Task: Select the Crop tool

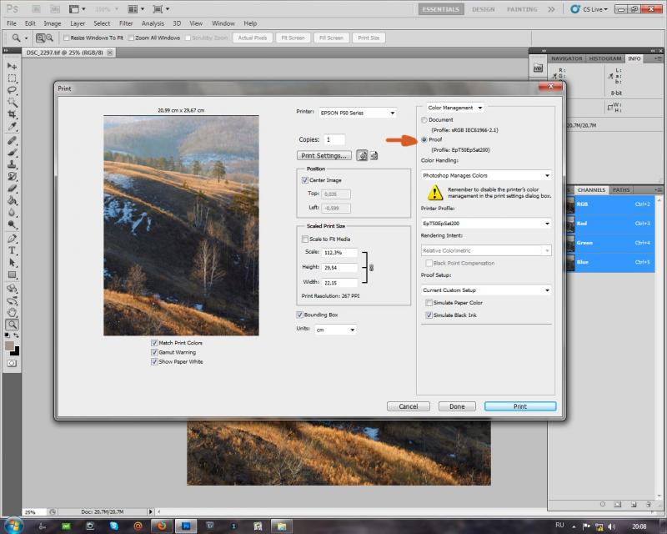Action: [12, 114]
